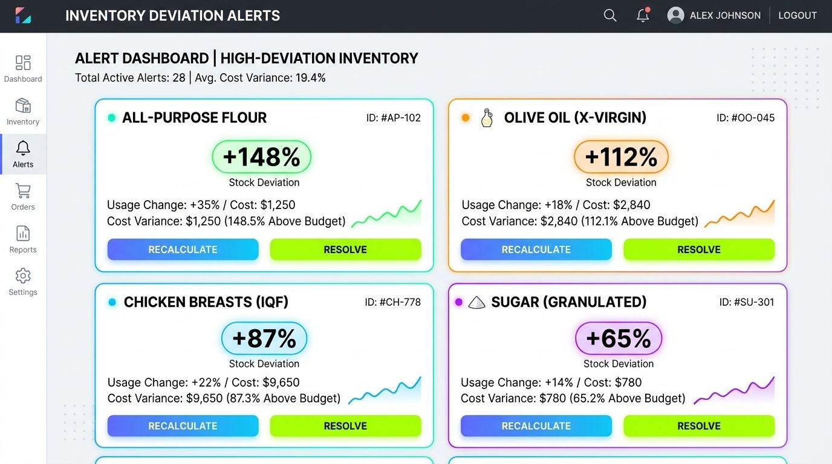832x464 pixels.
Task: Open Reports from the sidebar
Action: pos(23,240)
